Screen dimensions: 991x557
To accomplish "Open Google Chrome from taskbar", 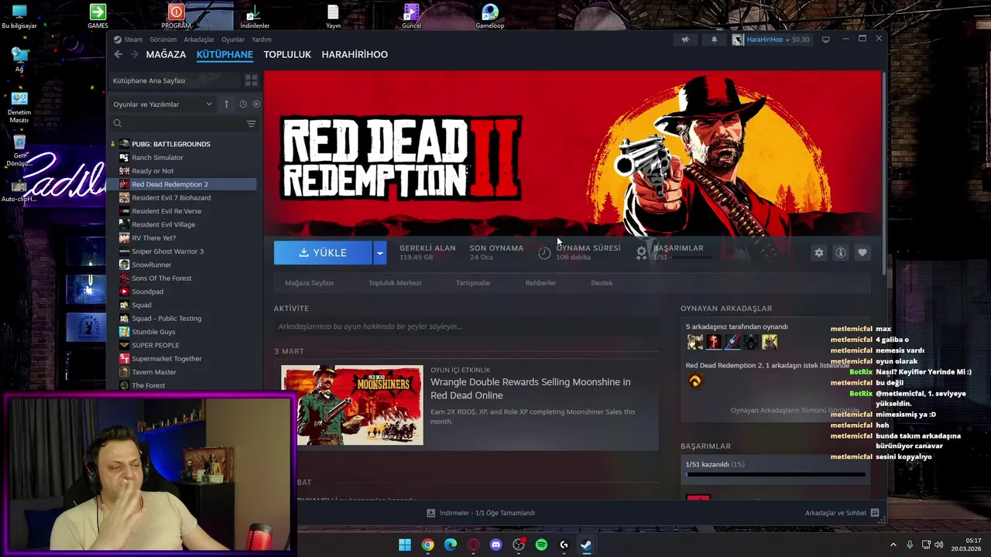I will tap(427, 545).
